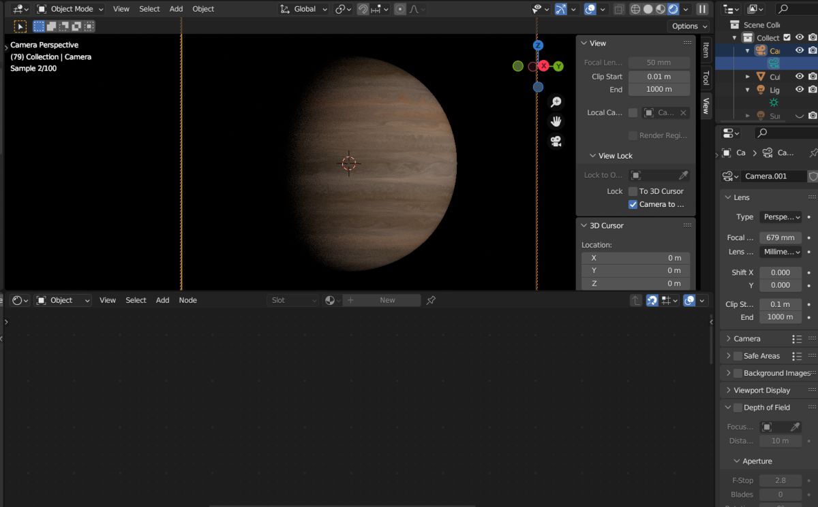The width and height of the screenshot is (818, 507).
Task: Enable the Depth of Field checkbox
Action: click(x=738, y=408)
